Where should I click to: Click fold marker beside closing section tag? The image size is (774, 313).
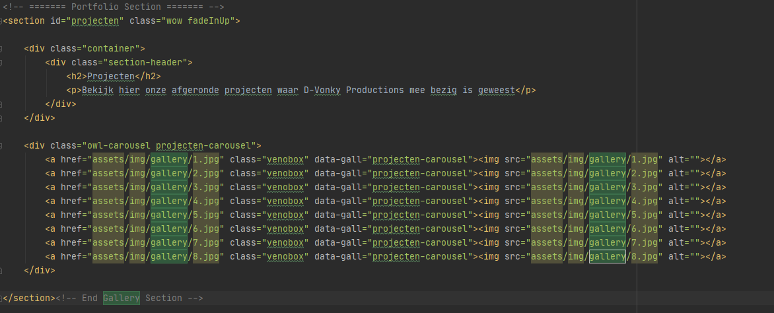(x=3, y=298)
